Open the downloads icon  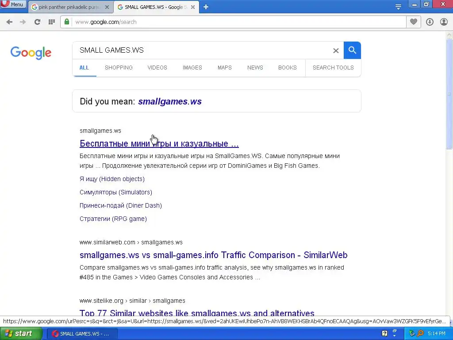[430, 22]
